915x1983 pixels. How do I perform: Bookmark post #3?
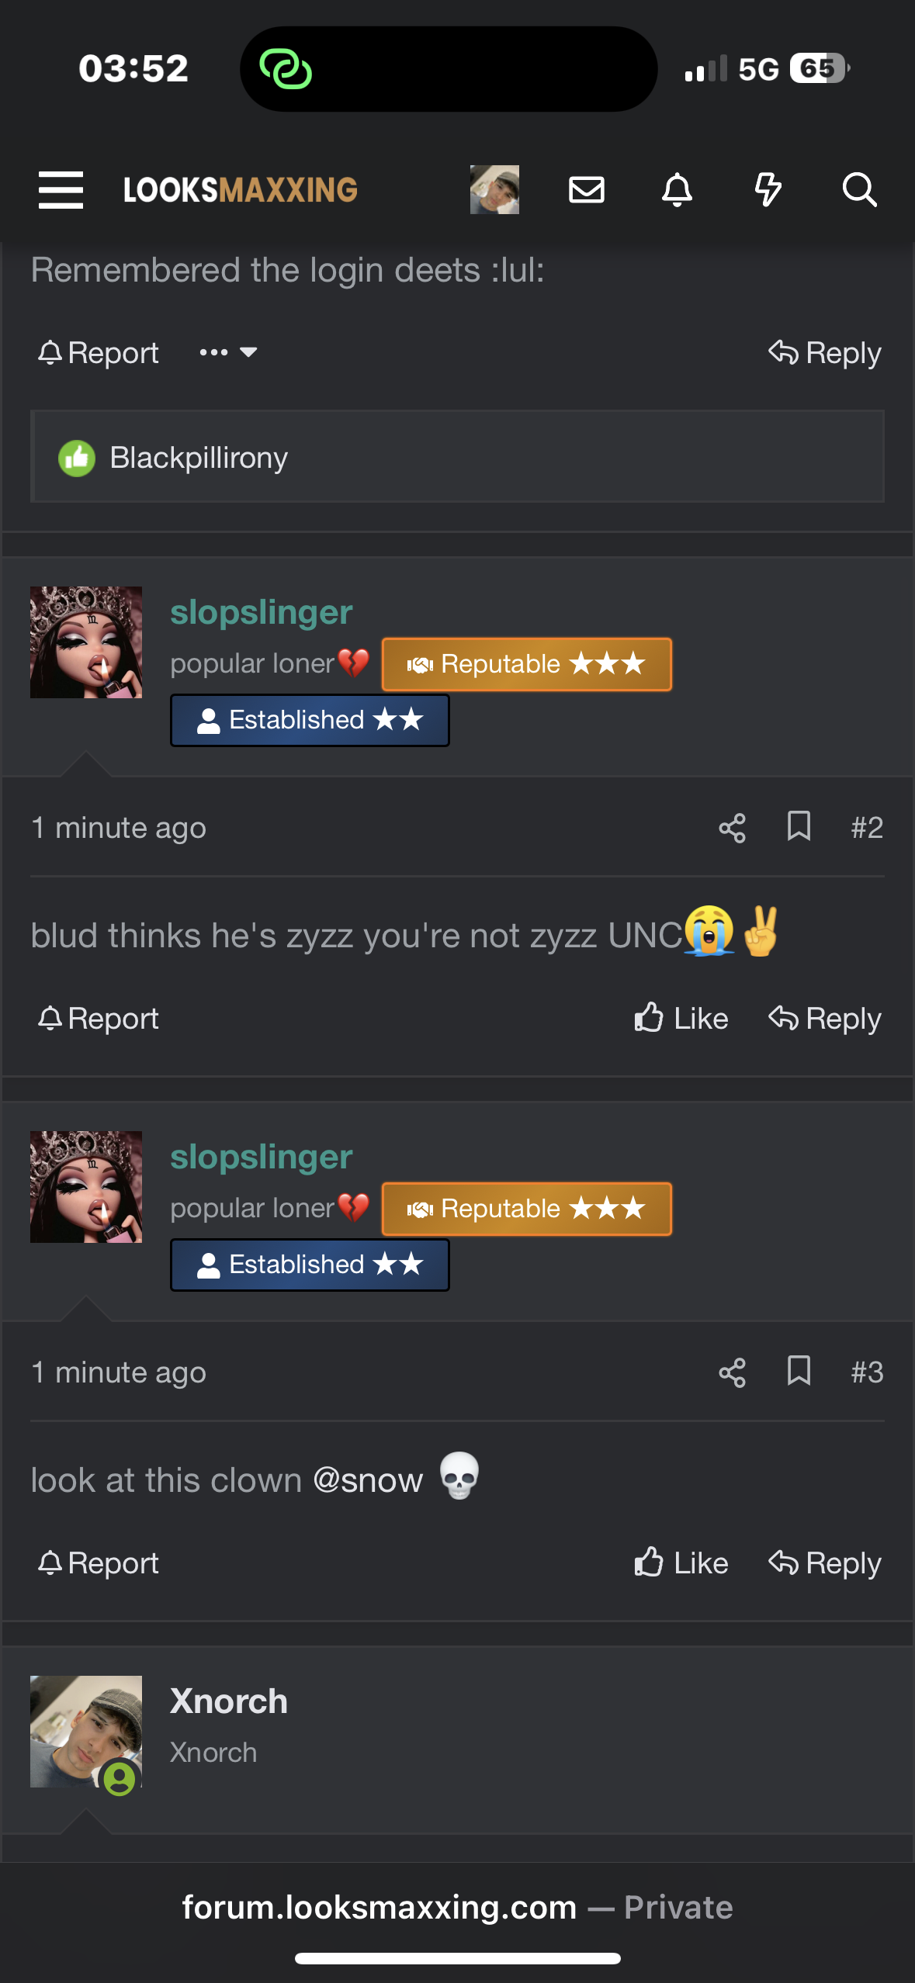coord(799,1372)
